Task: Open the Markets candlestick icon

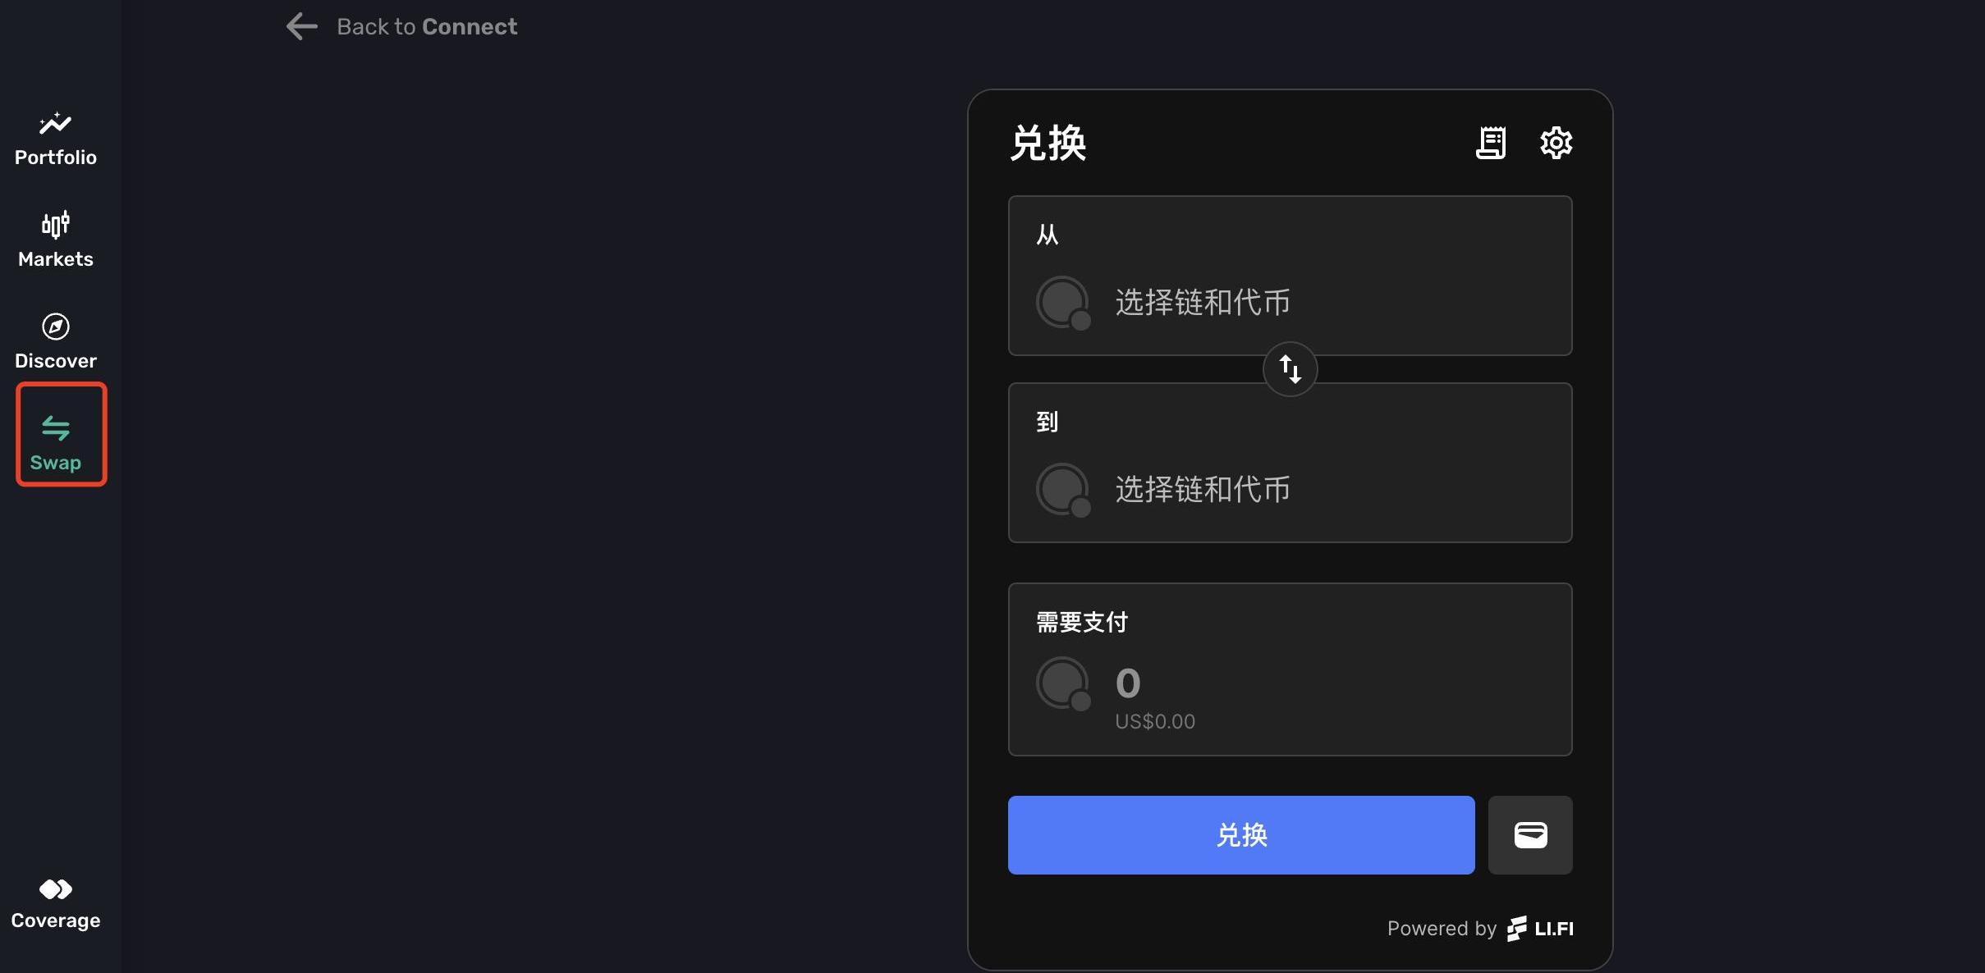Action: pyautogui.click(x=56, y=224)
